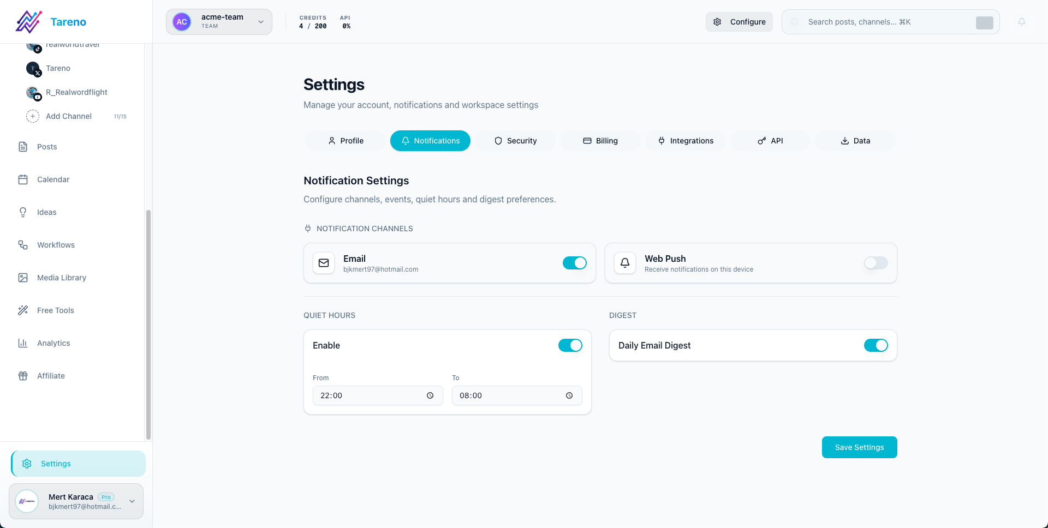The height and width of the screenshot is (528, 1048).
Task: Turn off the Daily Email Digest
Action: [876, 345]
